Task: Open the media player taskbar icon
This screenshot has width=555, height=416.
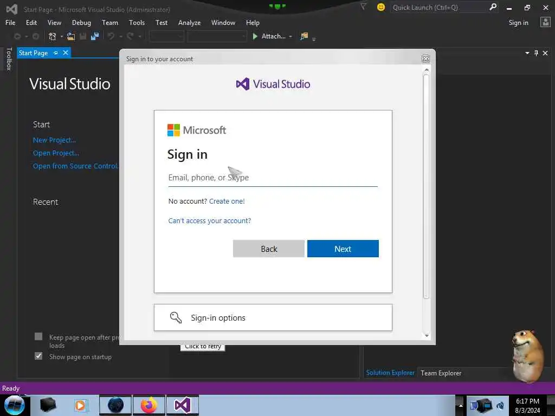Action: (x=80, y=405)
